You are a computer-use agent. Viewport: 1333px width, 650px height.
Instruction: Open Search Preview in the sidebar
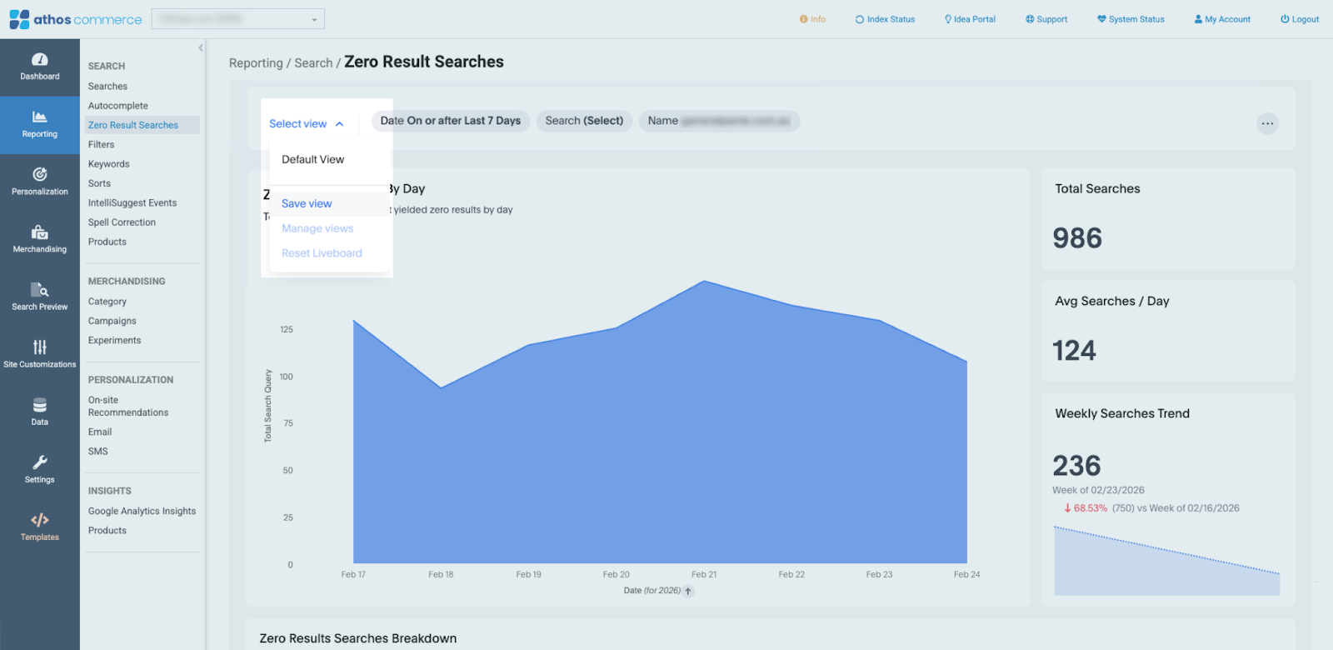click(40, 296)
